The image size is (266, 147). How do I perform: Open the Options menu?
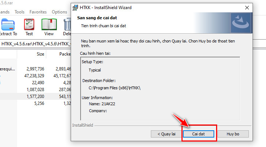[59, 12]
